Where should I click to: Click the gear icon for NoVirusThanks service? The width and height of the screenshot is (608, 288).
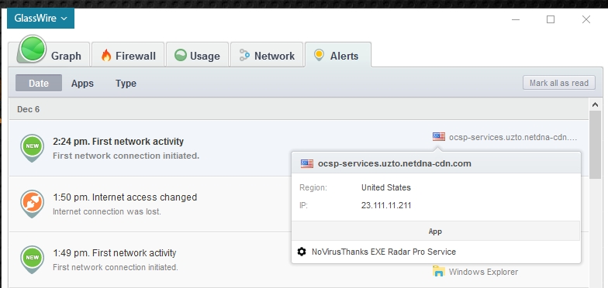[x=301, y=252]
